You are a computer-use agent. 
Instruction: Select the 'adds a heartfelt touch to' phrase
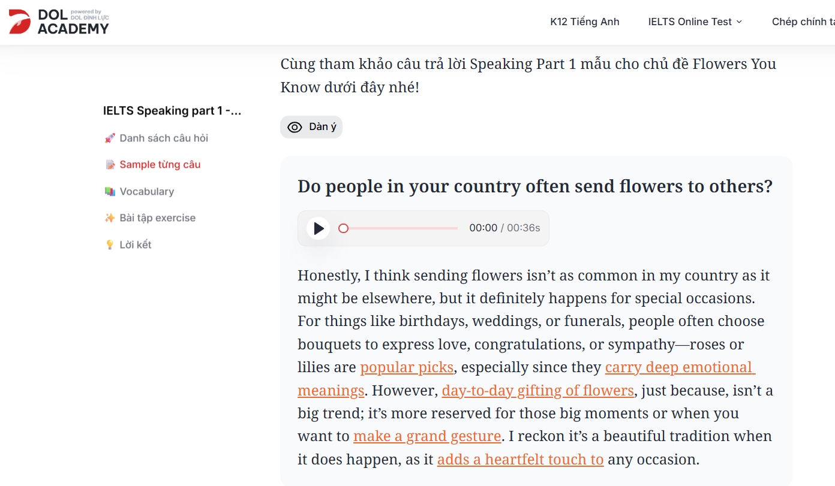(x=520, y=460)
